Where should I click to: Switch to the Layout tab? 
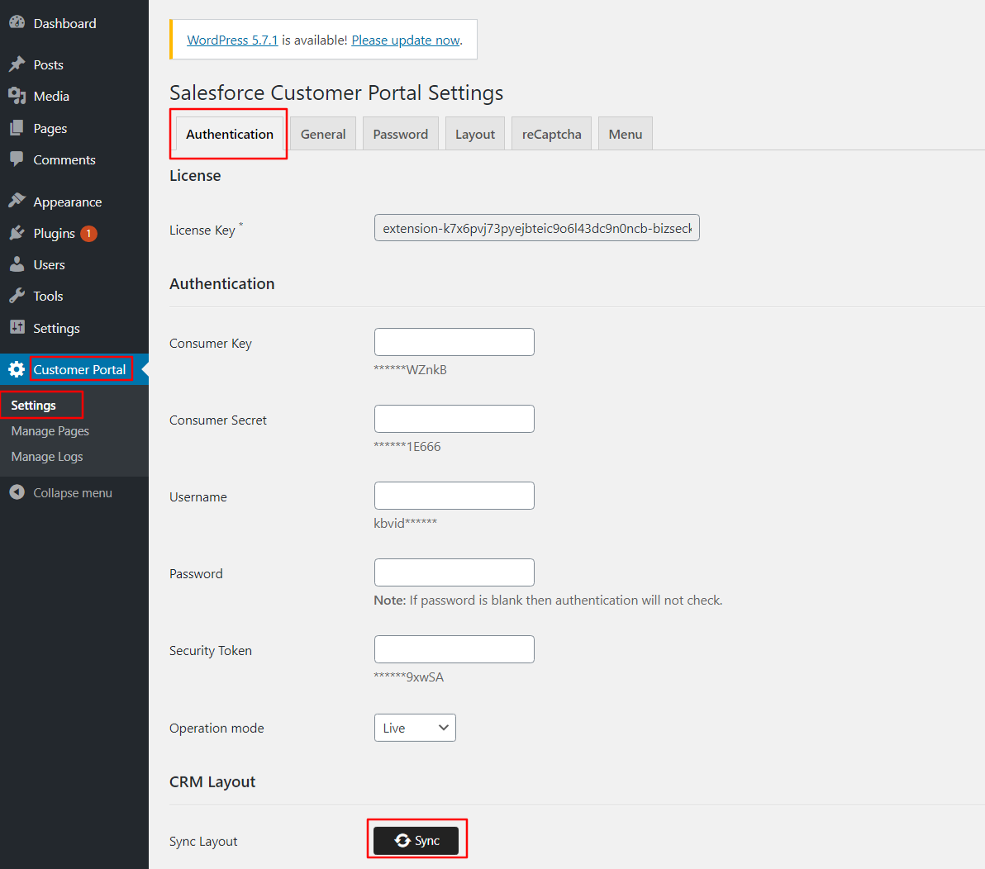click(x=474, y=134)
